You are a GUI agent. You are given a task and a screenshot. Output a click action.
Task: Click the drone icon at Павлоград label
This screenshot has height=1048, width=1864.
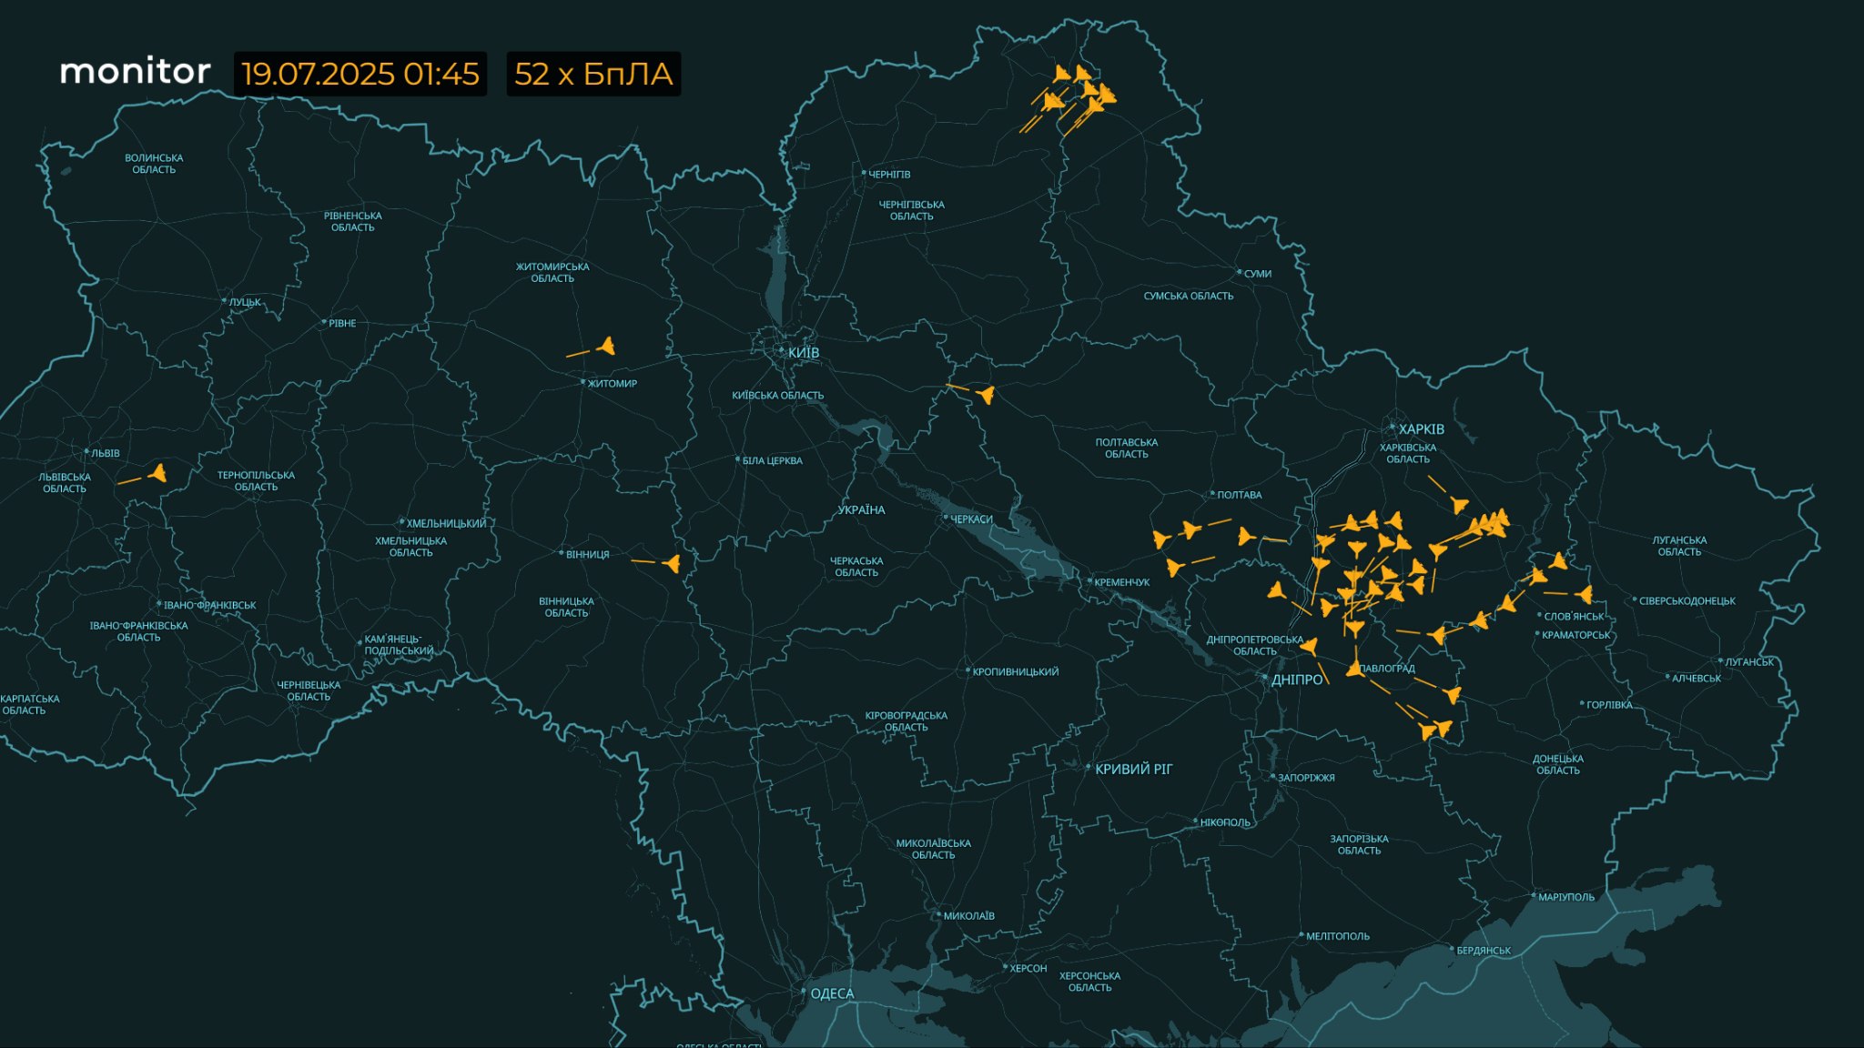pos(1355,669)
